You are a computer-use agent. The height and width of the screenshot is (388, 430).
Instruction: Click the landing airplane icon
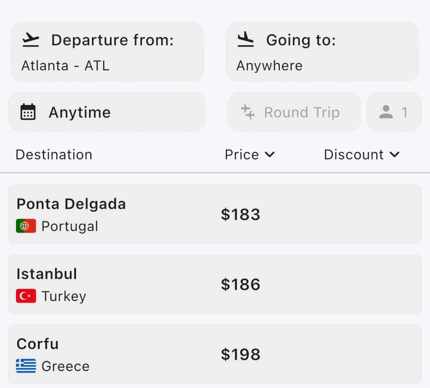point(246,40)
